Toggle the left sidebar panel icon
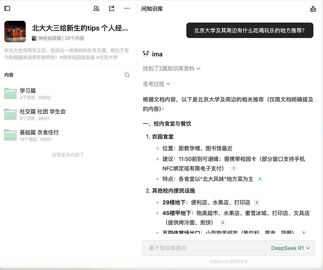Viewport: 323px width, 270px height. tap(7, 8)
